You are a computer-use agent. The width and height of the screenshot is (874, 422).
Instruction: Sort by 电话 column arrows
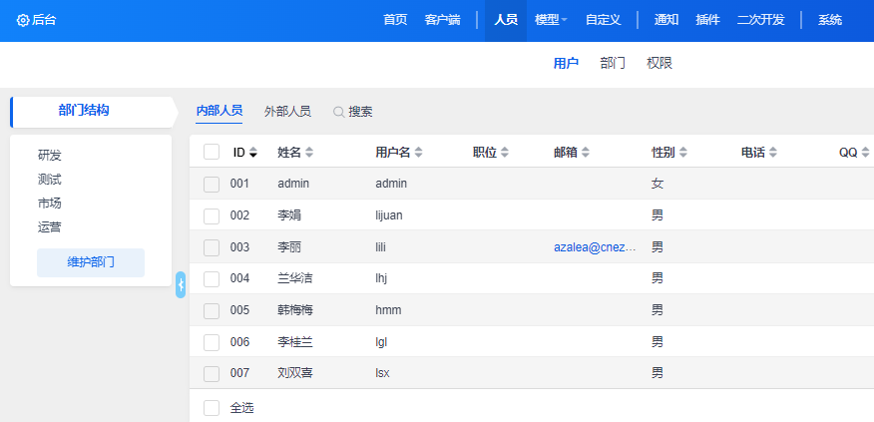coord(772,153)
